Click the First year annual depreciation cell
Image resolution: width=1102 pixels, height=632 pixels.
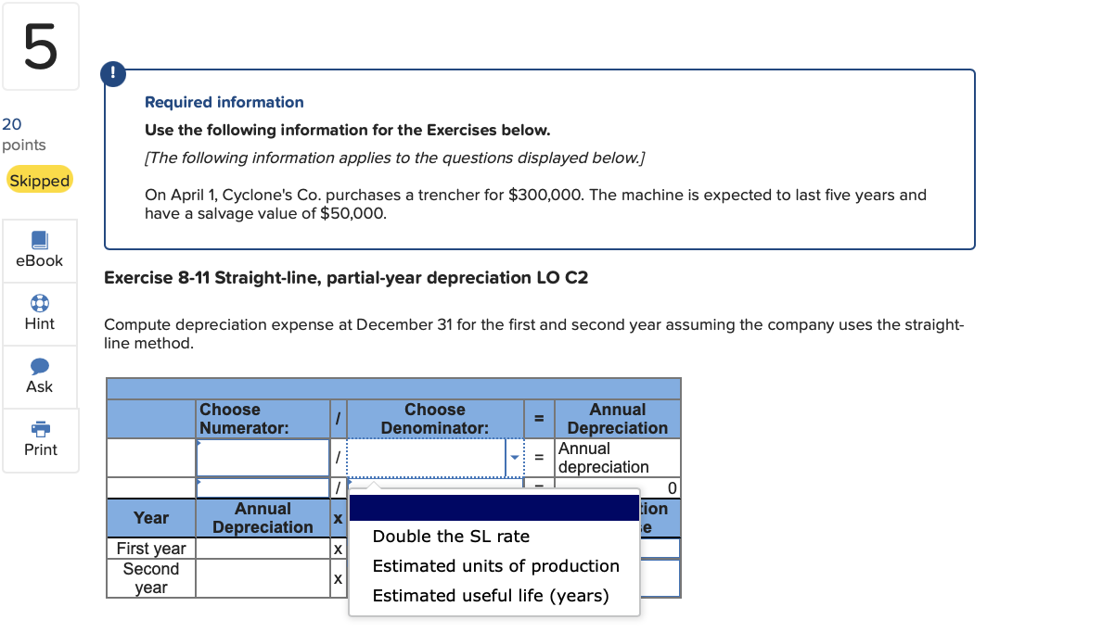click(x=263, y=549)
